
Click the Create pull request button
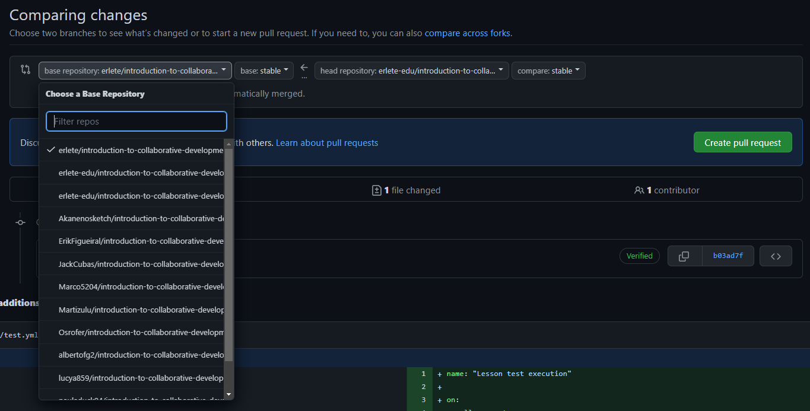click(x=742, y=142)
